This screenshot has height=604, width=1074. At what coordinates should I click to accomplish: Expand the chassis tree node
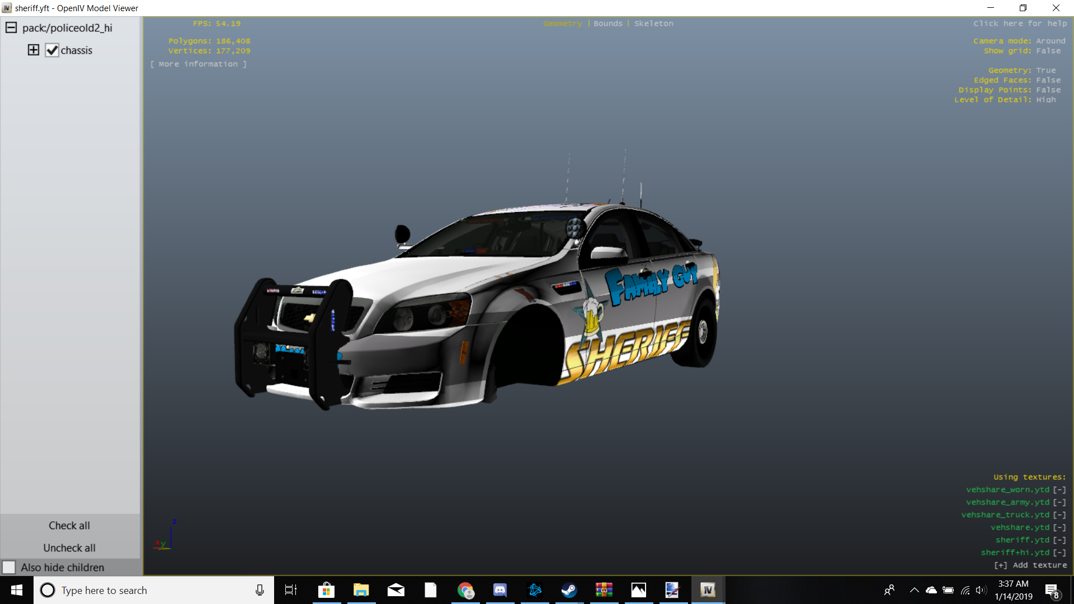34,50
